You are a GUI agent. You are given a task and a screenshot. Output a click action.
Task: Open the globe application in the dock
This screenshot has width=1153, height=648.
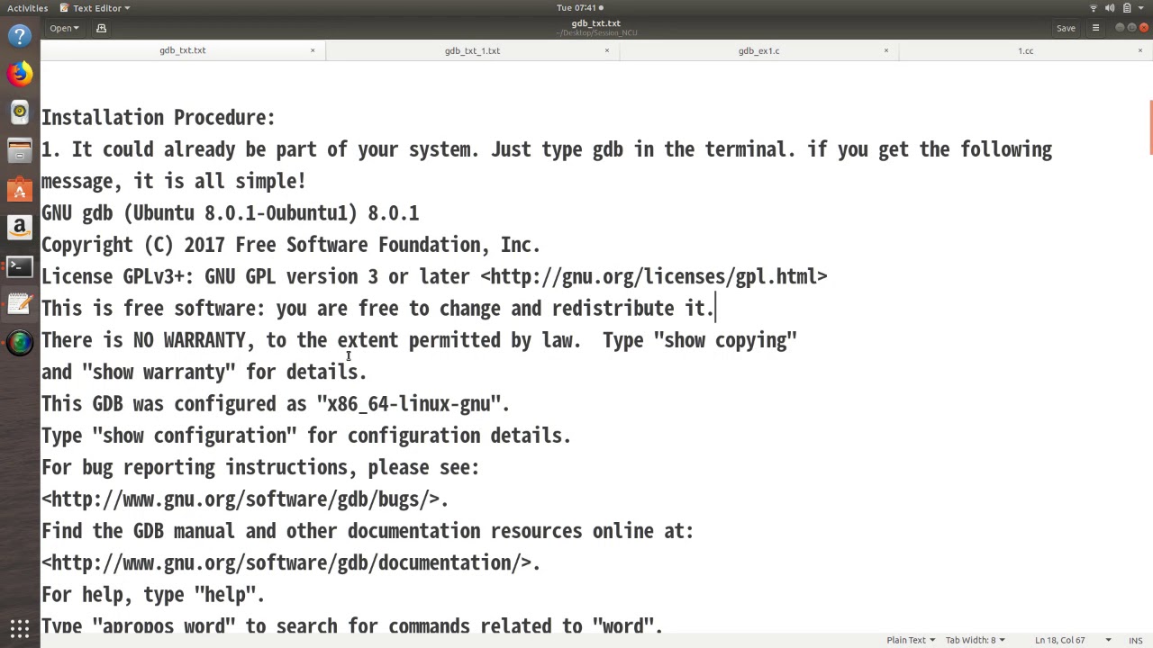20,343
